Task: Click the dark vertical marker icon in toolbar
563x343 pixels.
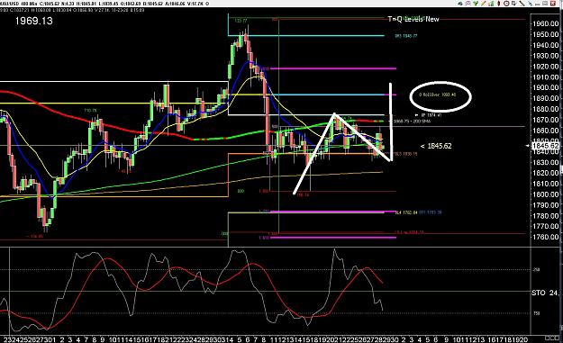Action: (x=499, y=4)
